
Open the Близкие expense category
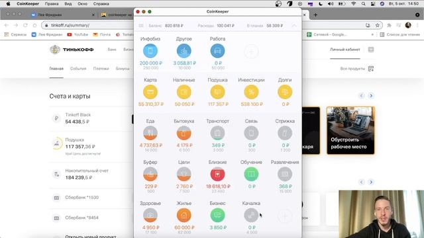[x=217, y=174]
